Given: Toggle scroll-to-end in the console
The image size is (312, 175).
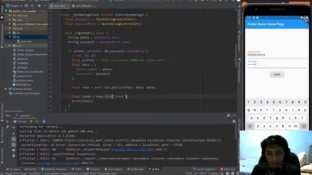Looking at the screenshot, I should [14, 144].
